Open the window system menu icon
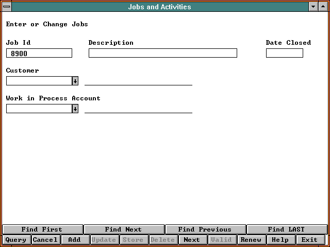Viewport: 330px width, 247px height. coord(7,7)
